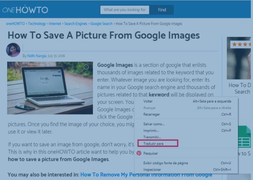The image size is (253, 180).
Task: Click author name Nidhi Nangia
Action: [37, 56]
